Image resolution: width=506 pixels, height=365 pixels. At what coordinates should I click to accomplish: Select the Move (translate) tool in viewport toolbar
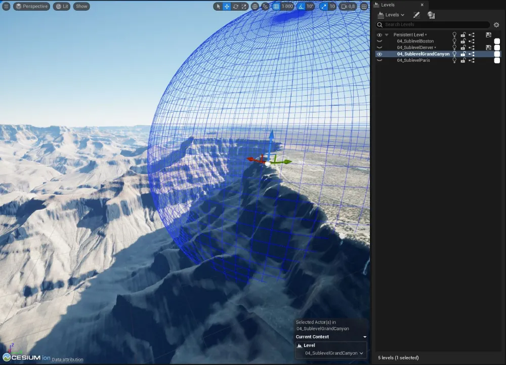(227, 6)
